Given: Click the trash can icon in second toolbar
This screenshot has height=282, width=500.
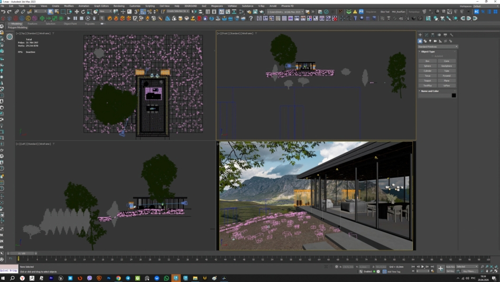Looking at the screenshot, I should tap(94, 19).
